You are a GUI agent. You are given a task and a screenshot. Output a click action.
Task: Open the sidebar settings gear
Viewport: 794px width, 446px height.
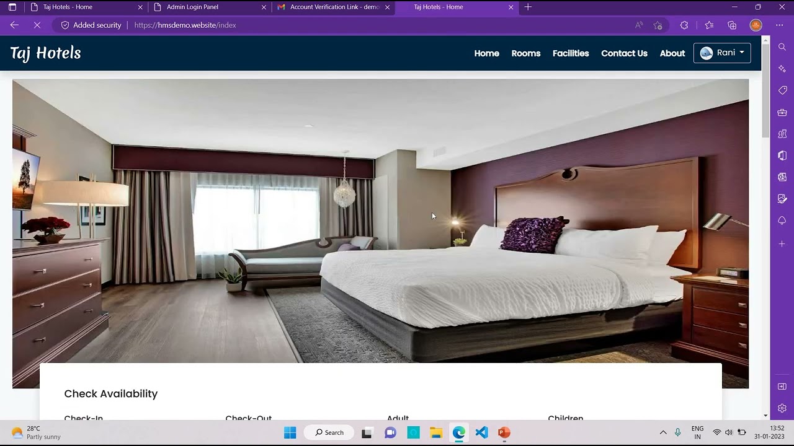point(782,408)
